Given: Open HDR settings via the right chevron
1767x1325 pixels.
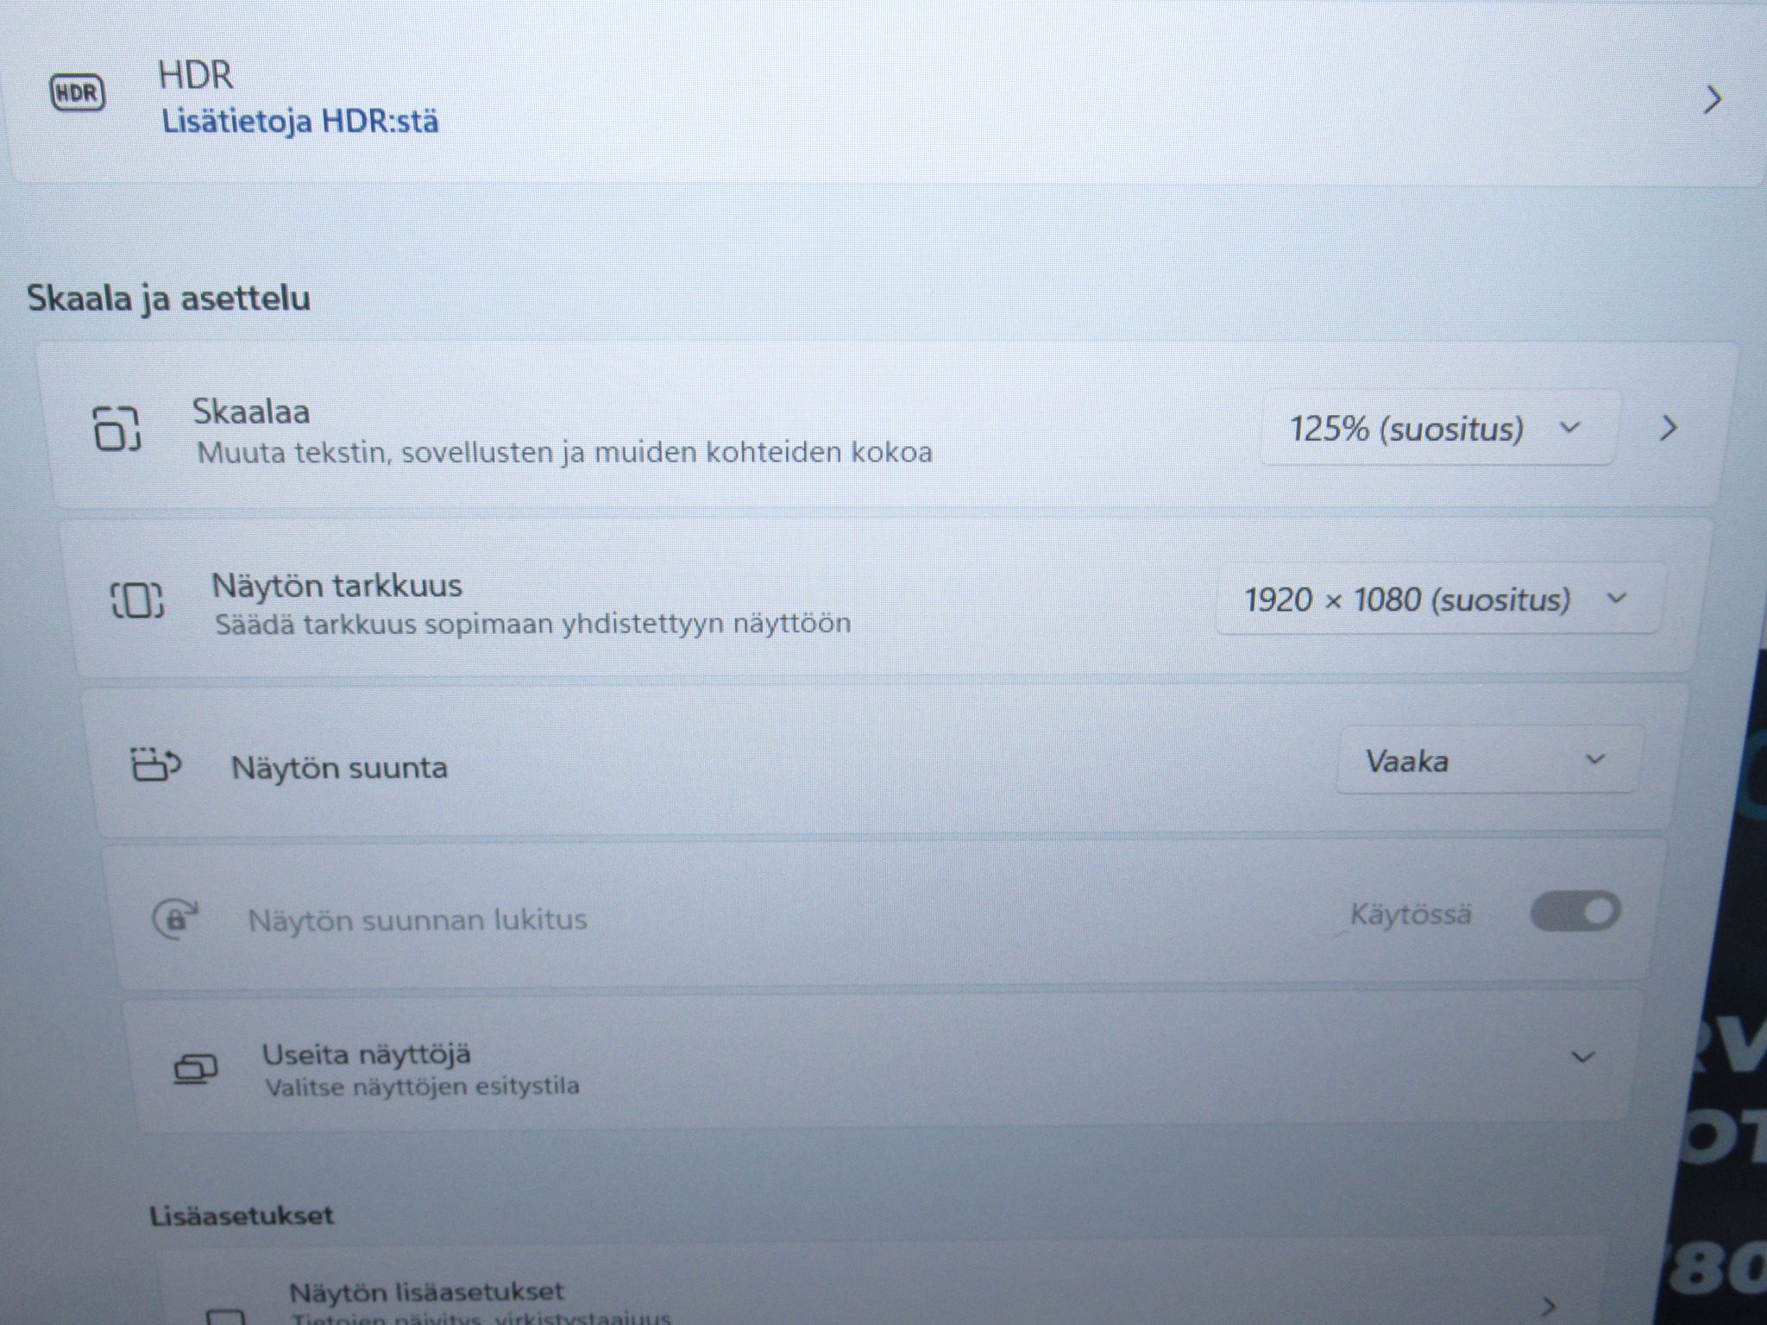Looking at the screenshot, I should click(x=1713, y=100).
